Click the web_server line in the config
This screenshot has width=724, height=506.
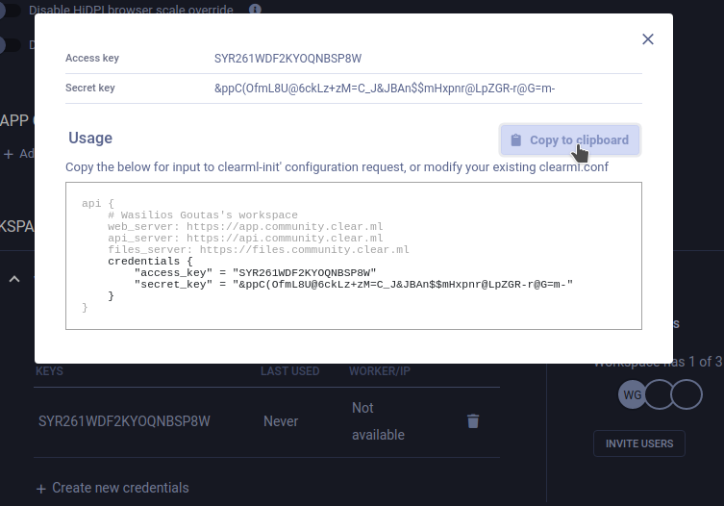pos(245,226)
